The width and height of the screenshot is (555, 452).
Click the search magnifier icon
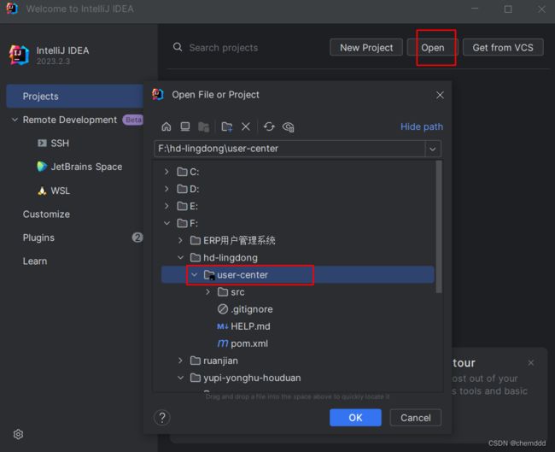[x=178, y=47]
